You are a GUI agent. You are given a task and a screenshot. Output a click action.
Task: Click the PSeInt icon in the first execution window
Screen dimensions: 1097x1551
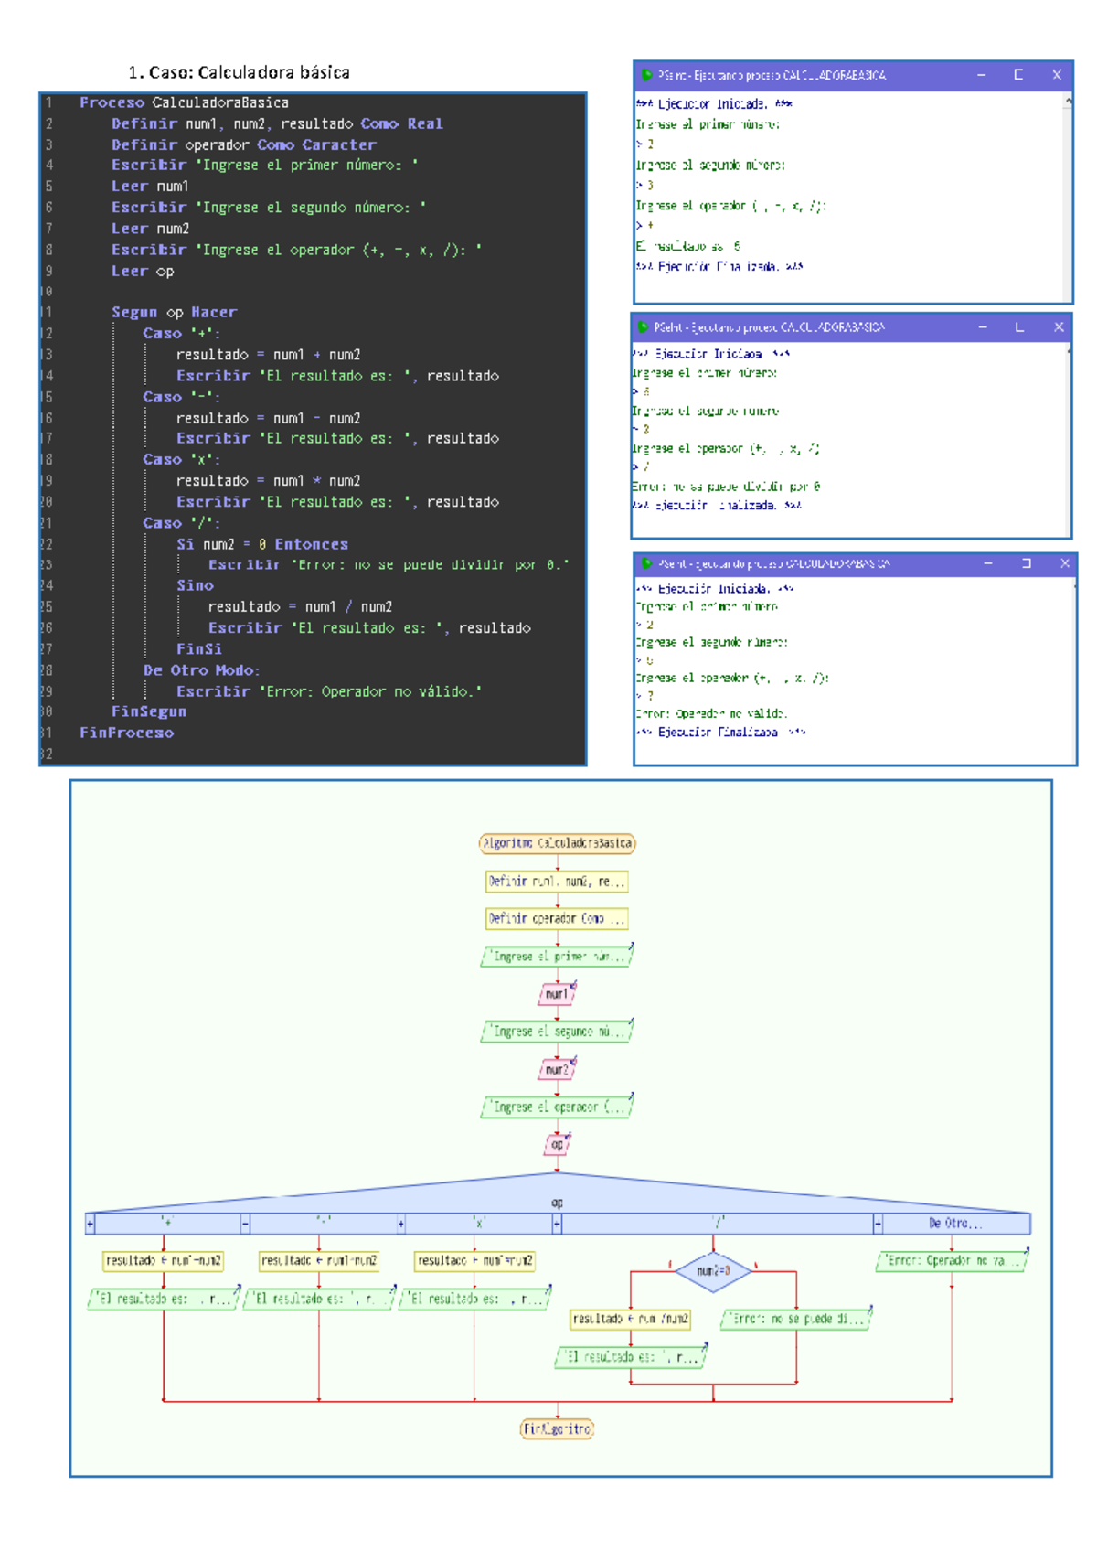(646, 75)
